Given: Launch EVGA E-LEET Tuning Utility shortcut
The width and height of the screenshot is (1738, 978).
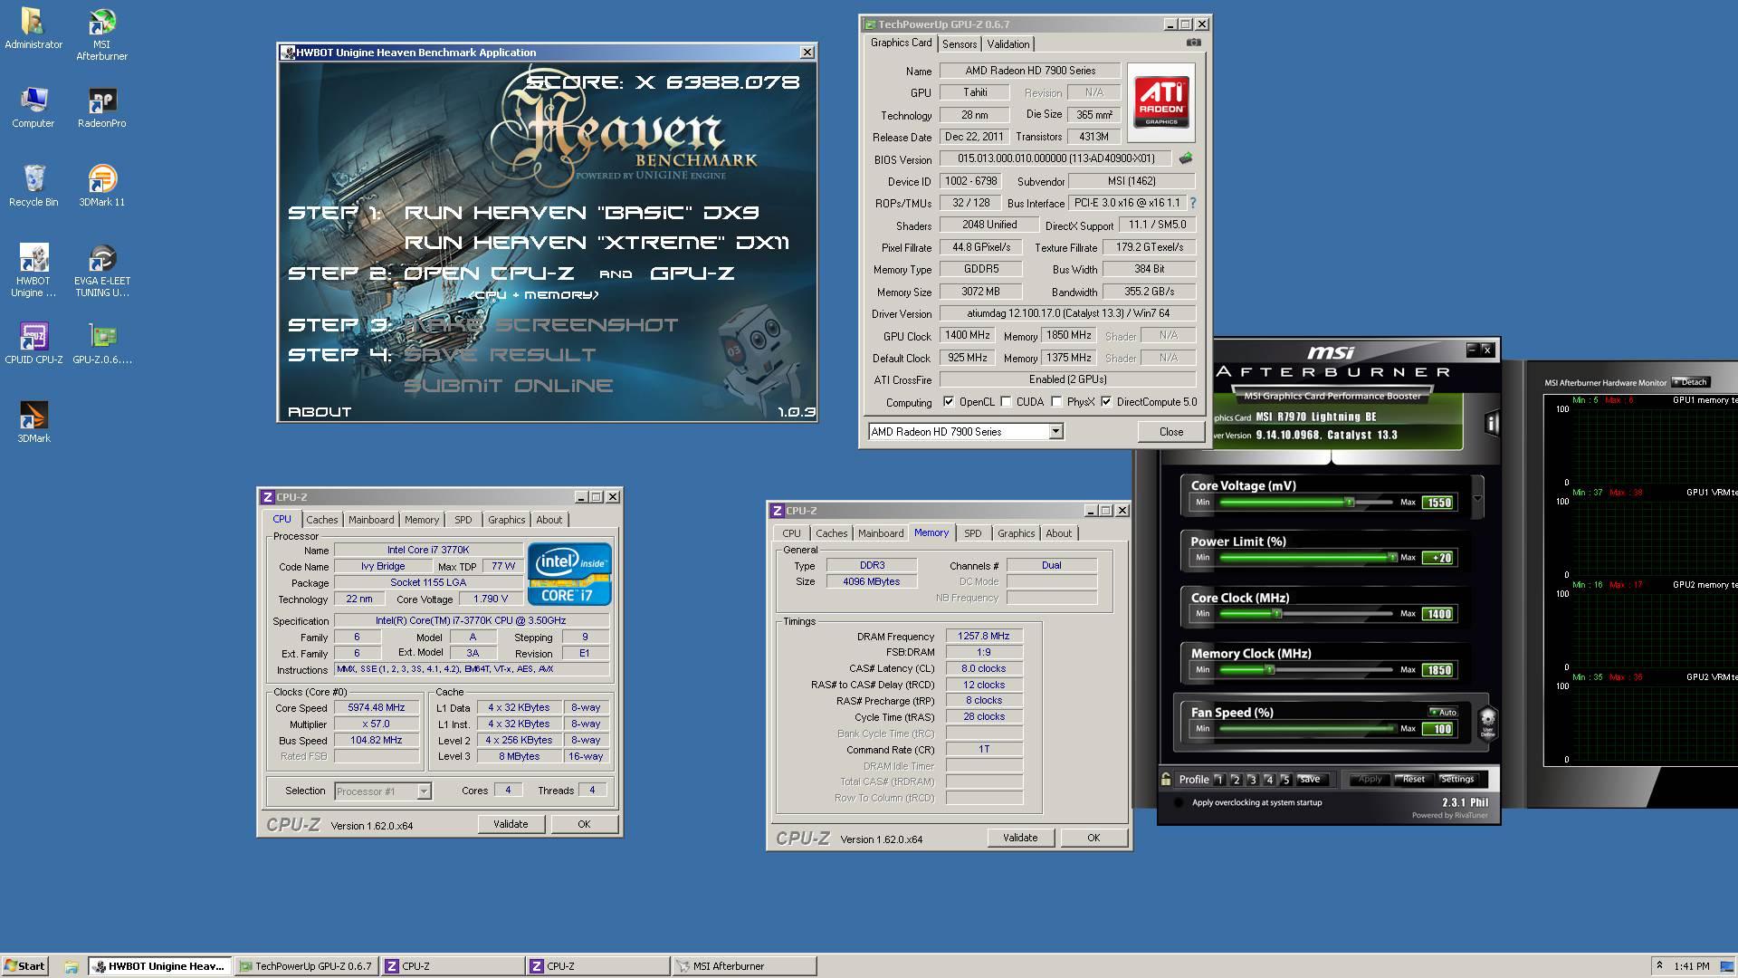Looking at the screenshot, I should [101, 270].
